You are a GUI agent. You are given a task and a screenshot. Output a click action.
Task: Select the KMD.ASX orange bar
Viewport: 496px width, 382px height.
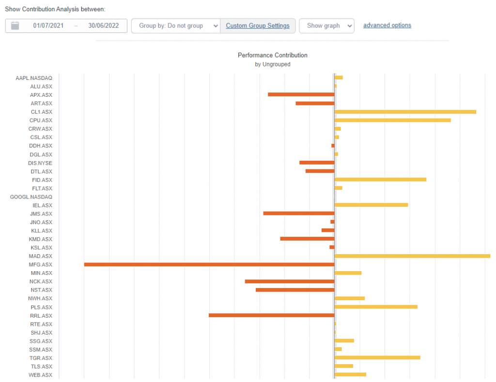click(x=307, y=239)
